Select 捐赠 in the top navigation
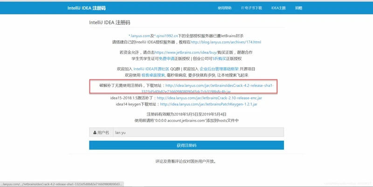This screenshot has width=373, height=187. [298, 8]
